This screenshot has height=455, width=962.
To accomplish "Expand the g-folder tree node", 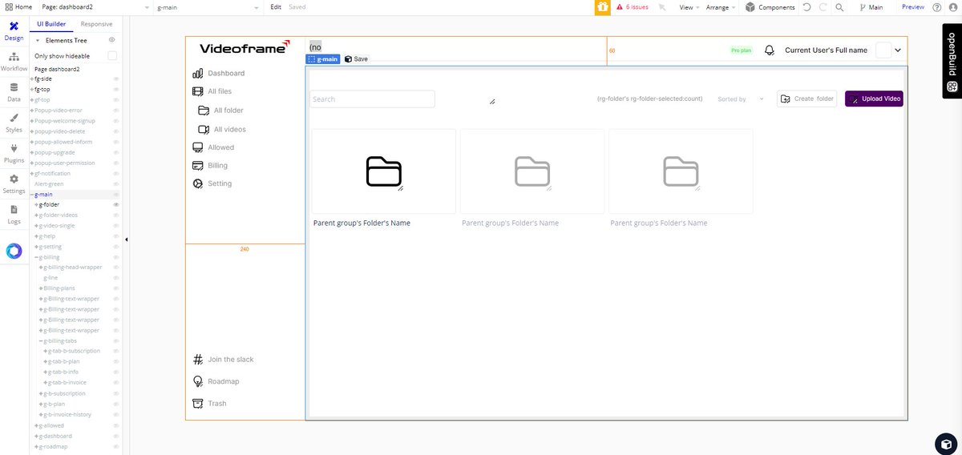I will (x=36, y=205).
